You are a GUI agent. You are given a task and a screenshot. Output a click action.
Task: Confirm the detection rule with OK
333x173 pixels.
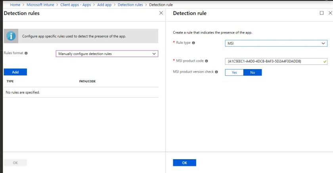[x=184, y=163]
